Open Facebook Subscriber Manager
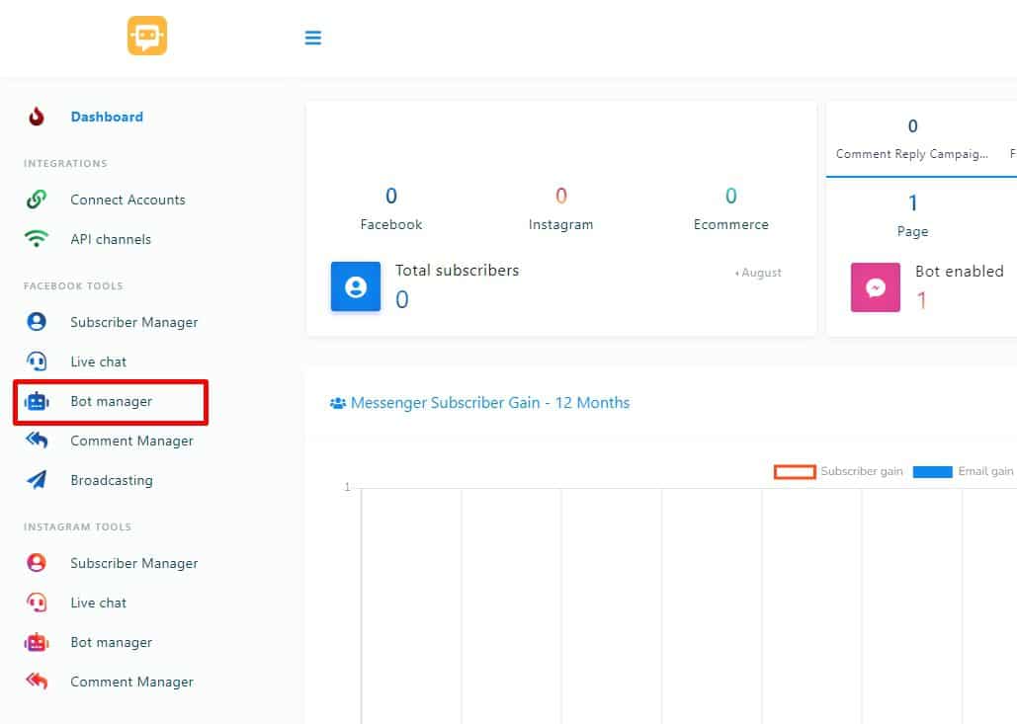The width and height of the screenshot is (1017, 724). click(x=133, y=322)
